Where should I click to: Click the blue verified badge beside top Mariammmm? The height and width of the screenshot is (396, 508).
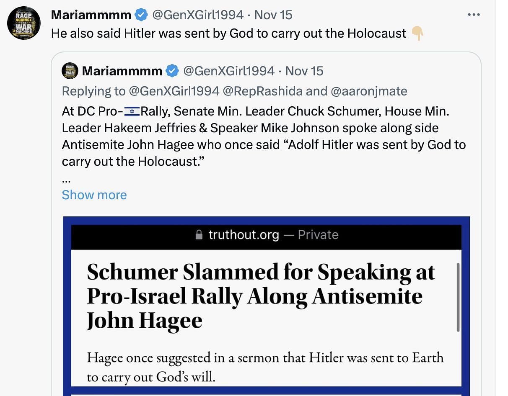tap(141, 15)
